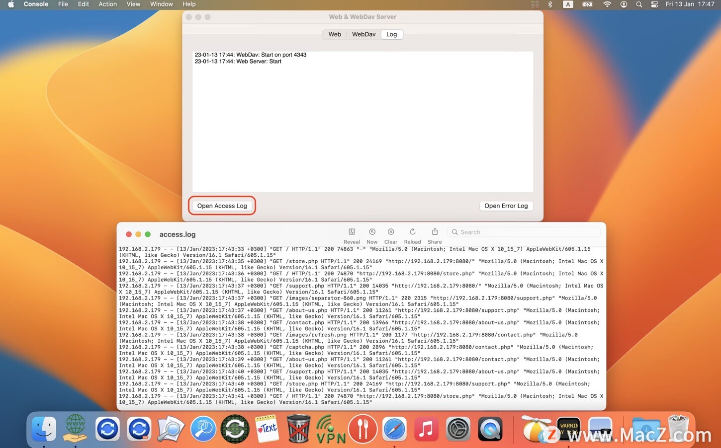Click the 'WebDav: Start on port 4343' log line
The image size is (721, 448).
pos(251,55)
